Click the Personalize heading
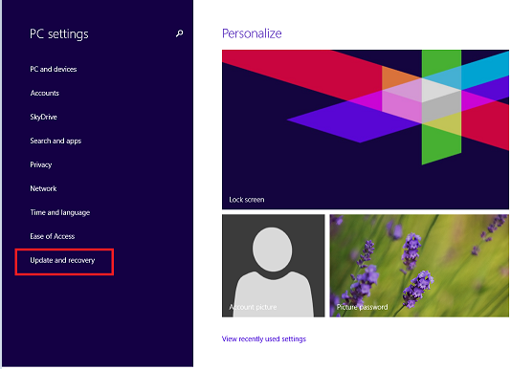This screenshot has height=369, width=511. coord(252,33)
